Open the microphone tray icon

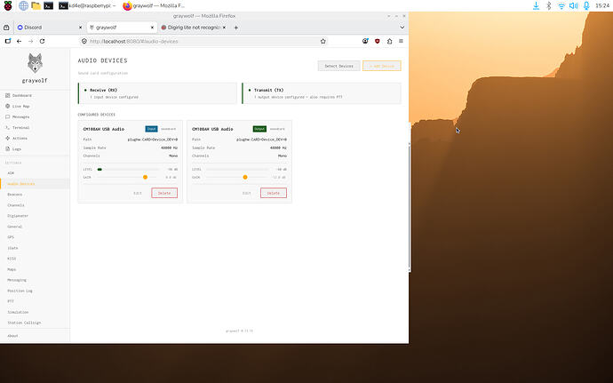pos(586,5)
